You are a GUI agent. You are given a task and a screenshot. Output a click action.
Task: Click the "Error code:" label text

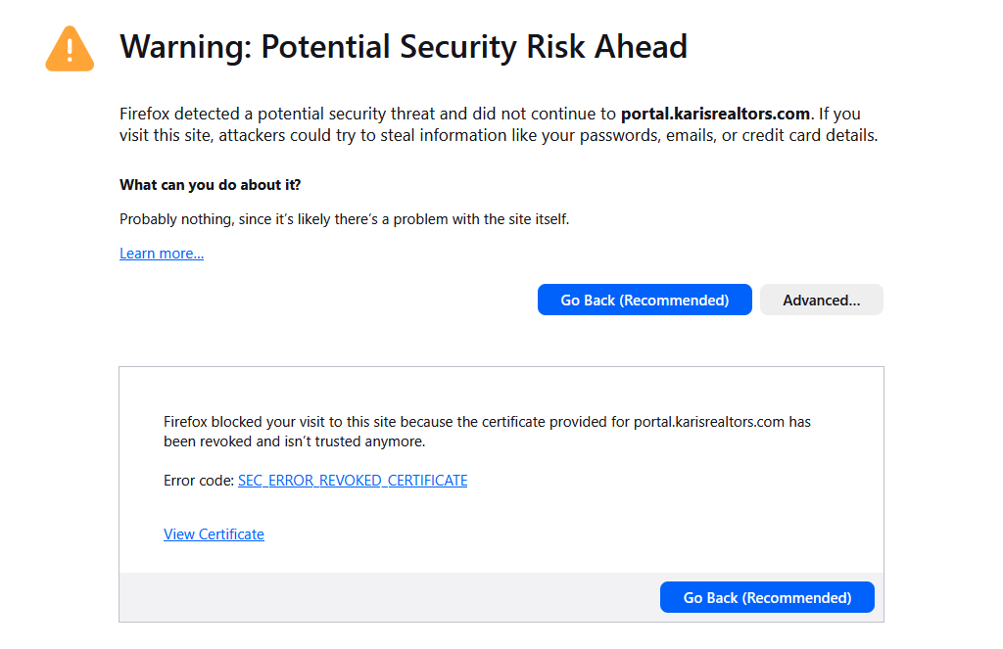tap(199, 481)
